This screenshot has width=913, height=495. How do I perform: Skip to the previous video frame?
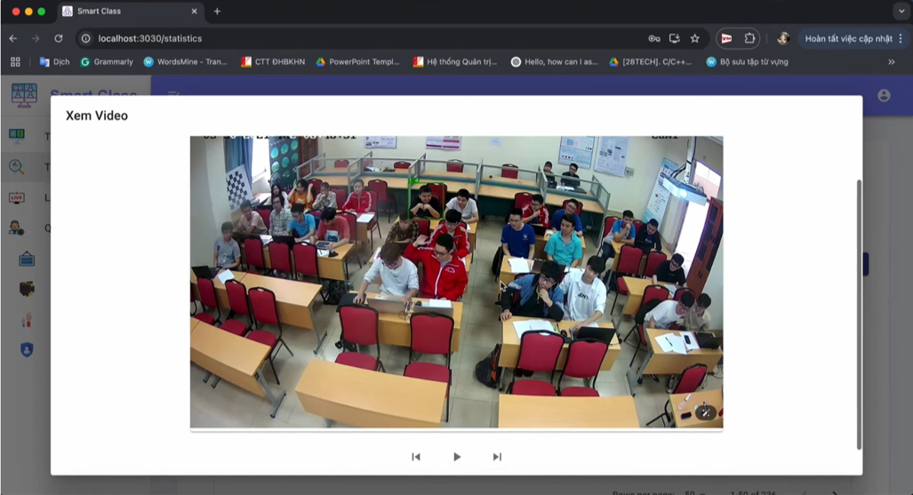(416, 457)
